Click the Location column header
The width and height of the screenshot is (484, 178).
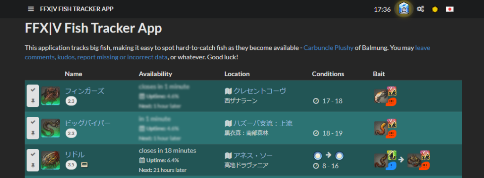(x=237, y=74)
